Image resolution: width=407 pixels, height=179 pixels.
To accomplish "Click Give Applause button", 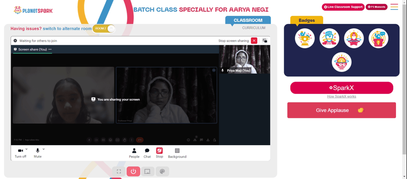I will tap(341, 110).
